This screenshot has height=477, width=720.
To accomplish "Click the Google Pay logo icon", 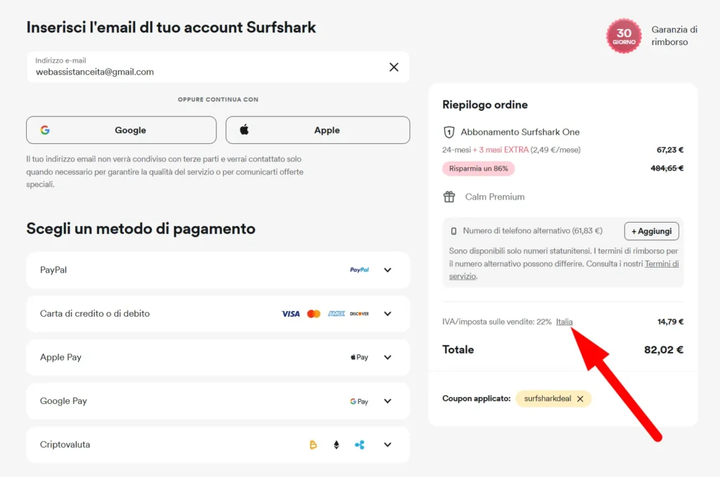I will click(x=359, y=401).
